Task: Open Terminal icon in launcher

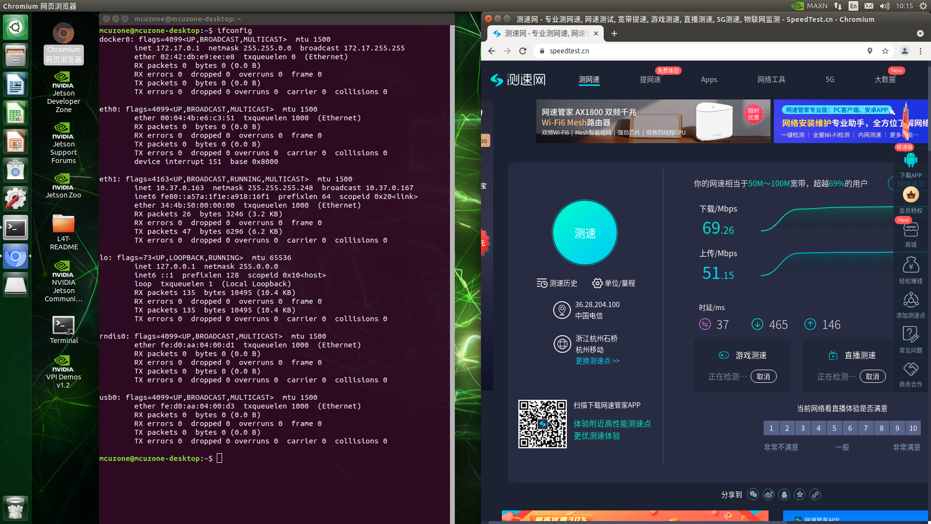Action: (x=16, y=228)
